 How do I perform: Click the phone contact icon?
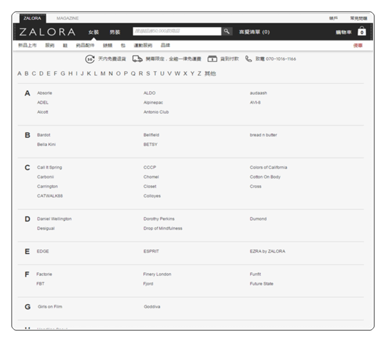pos(248,59)
